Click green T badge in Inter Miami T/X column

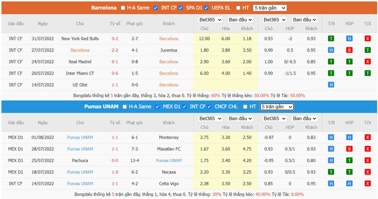(368, 73)
